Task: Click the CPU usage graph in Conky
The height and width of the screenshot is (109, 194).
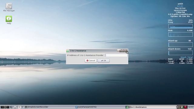Action: click(x=180, y=26)
